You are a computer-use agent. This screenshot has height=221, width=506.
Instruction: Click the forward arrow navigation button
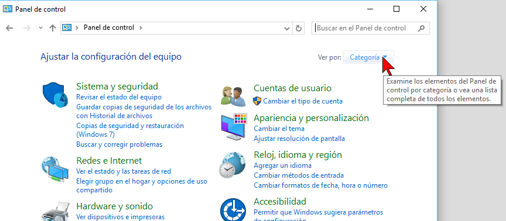(27, 28)
